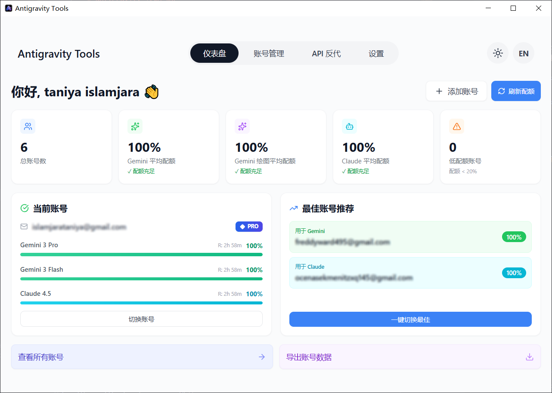
Task: Click the blue PRO badge
Action: (x=249, y=227)
